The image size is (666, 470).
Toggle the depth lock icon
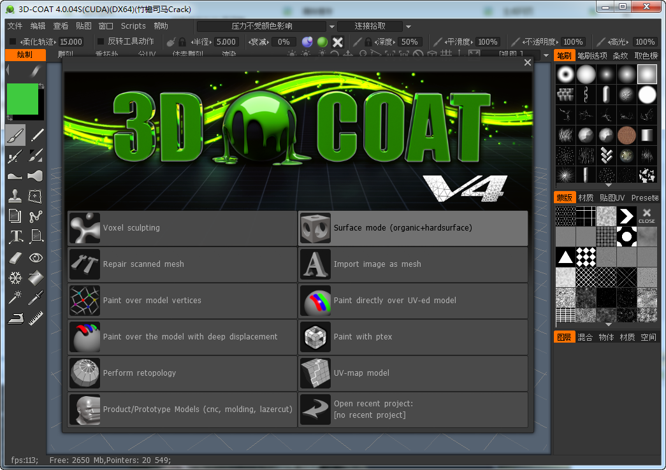point(368,41)
